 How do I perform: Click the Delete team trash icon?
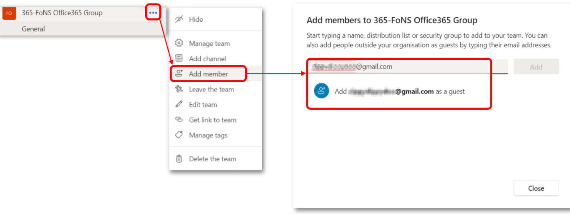(x=179, y=159)
